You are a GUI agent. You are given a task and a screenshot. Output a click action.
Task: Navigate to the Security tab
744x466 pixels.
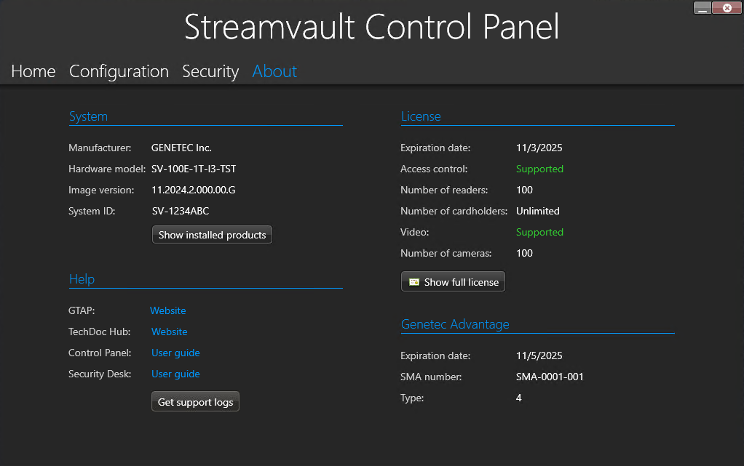click(x=210, y=71)
